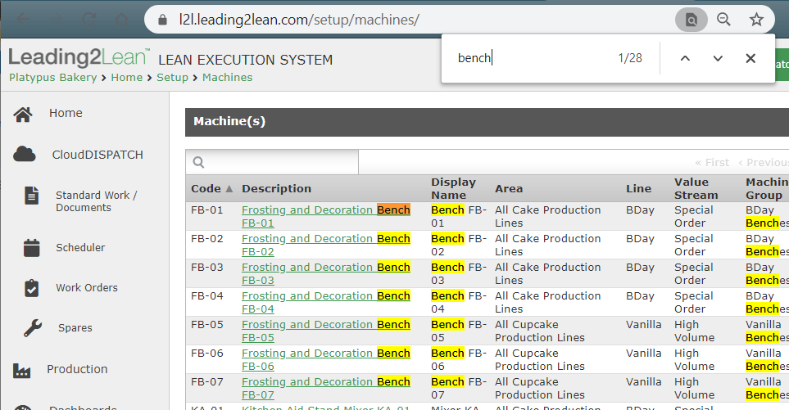This screenshot has width=789, height=410.
Task: Click the Work Orders clipboard icon
Action: coord(32,288)
